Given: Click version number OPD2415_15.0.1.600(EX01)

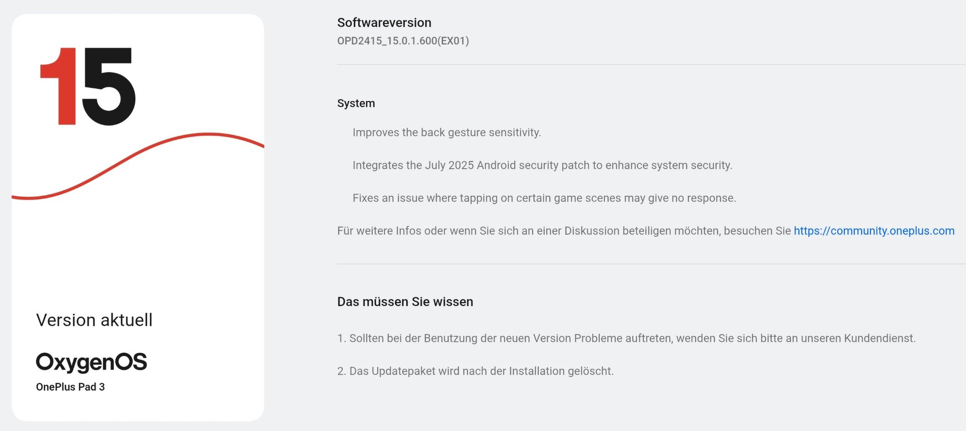Looking at the screenshot, I should (403, 41).
